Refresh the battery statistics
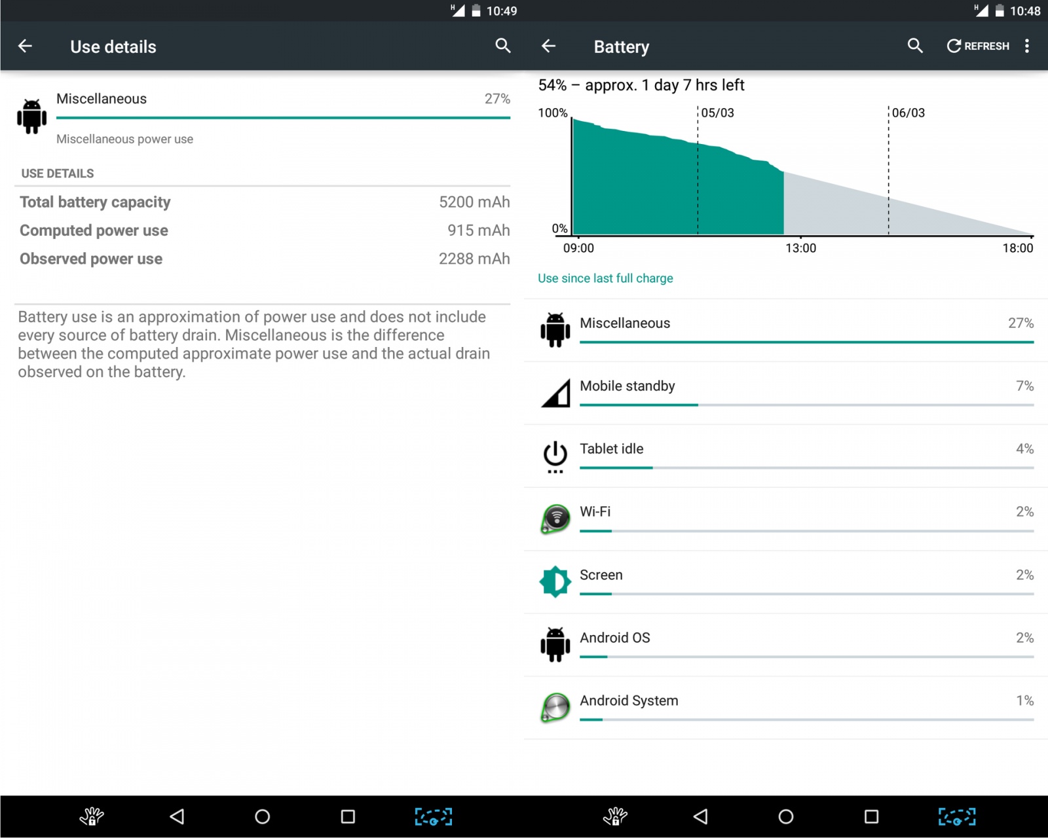Image resolution: width=1048 pixels, height=838 pixels. tap(978, 46)
